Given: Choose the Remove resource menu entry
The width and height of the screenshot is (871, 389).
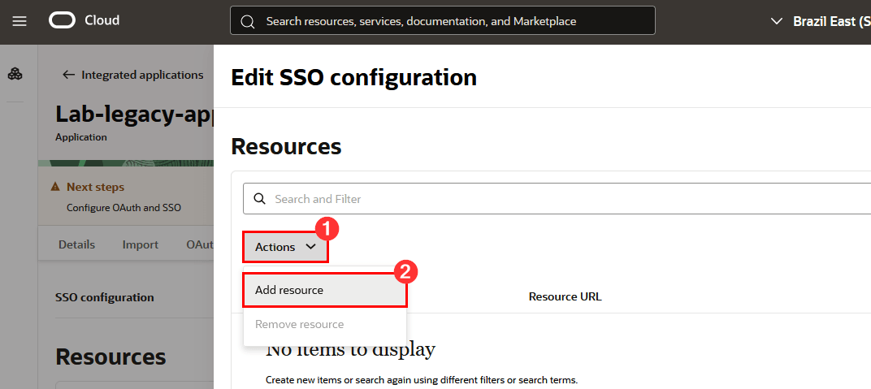Looking at the screenshot, I should pos(299,324).
